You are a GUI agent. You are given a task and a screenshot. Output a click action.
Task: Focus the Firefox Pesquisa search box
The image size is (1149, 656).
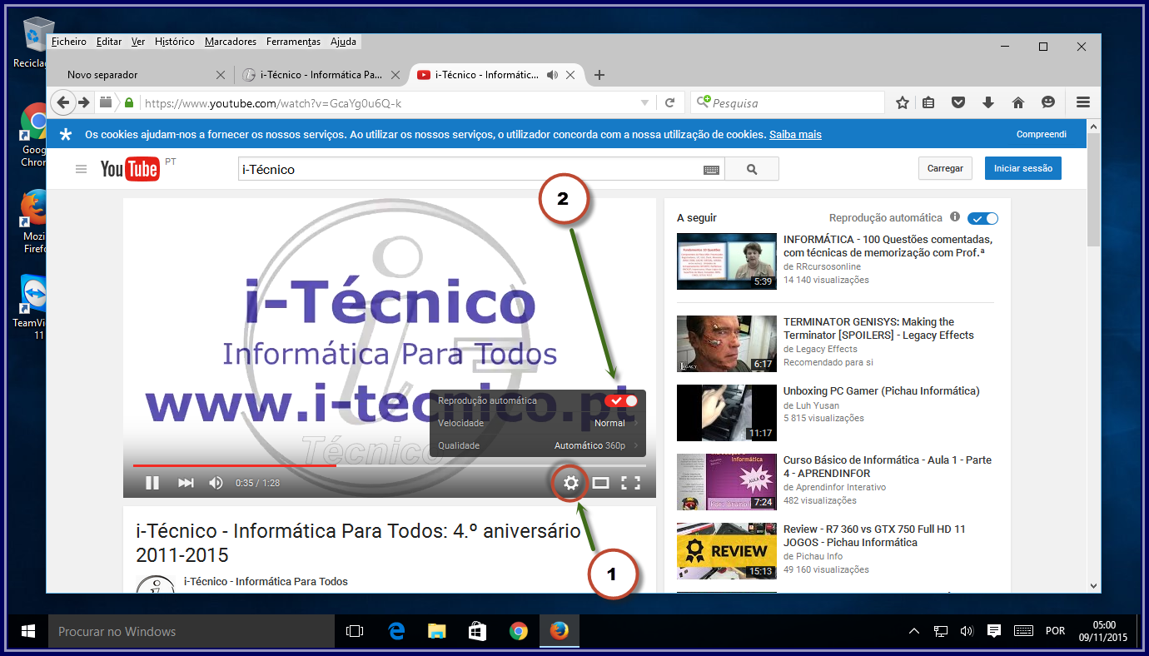(788, 103)
